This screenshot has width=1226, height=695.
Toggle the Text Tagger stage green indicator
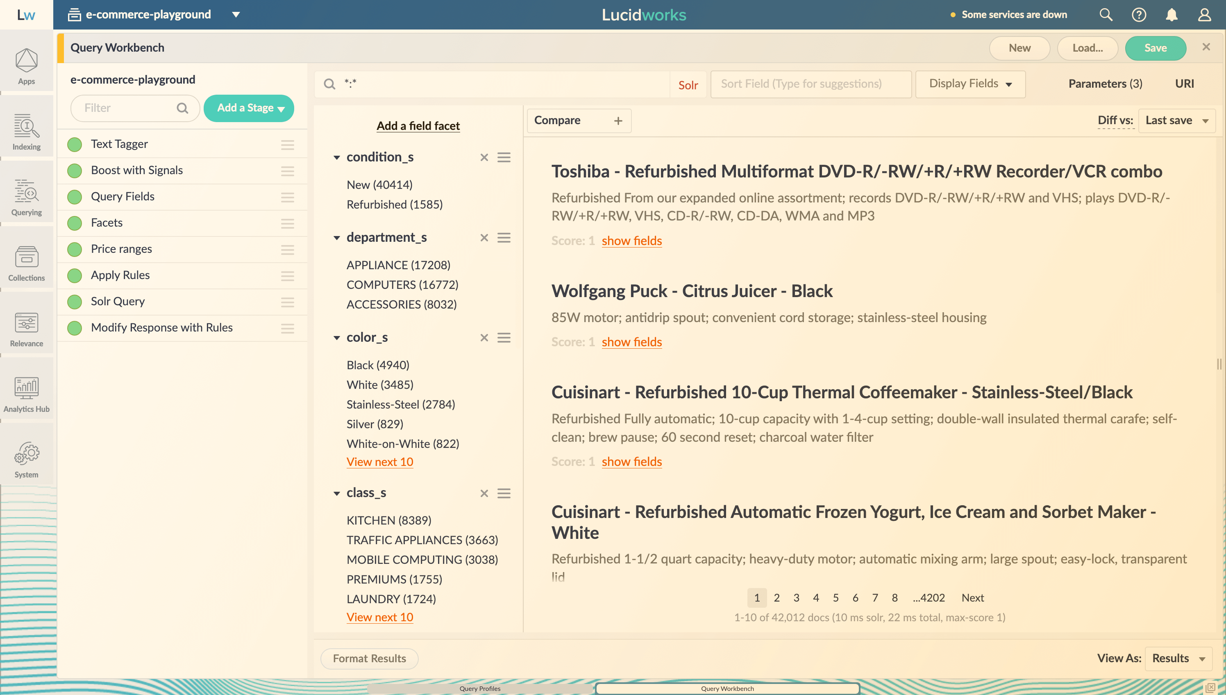[x=75, y=144]
